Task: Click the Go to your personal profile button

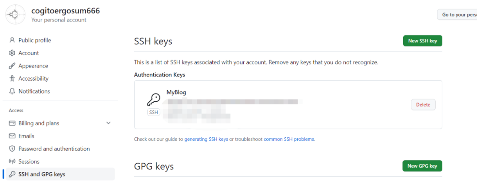Action: pos(459,15)
